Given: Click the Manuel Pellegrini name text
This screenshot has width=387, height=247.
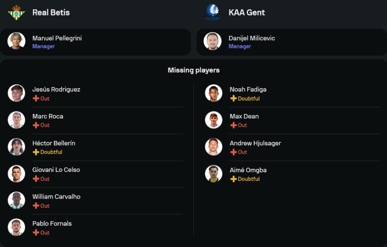Looking at the screenshot, I should 57,38.
